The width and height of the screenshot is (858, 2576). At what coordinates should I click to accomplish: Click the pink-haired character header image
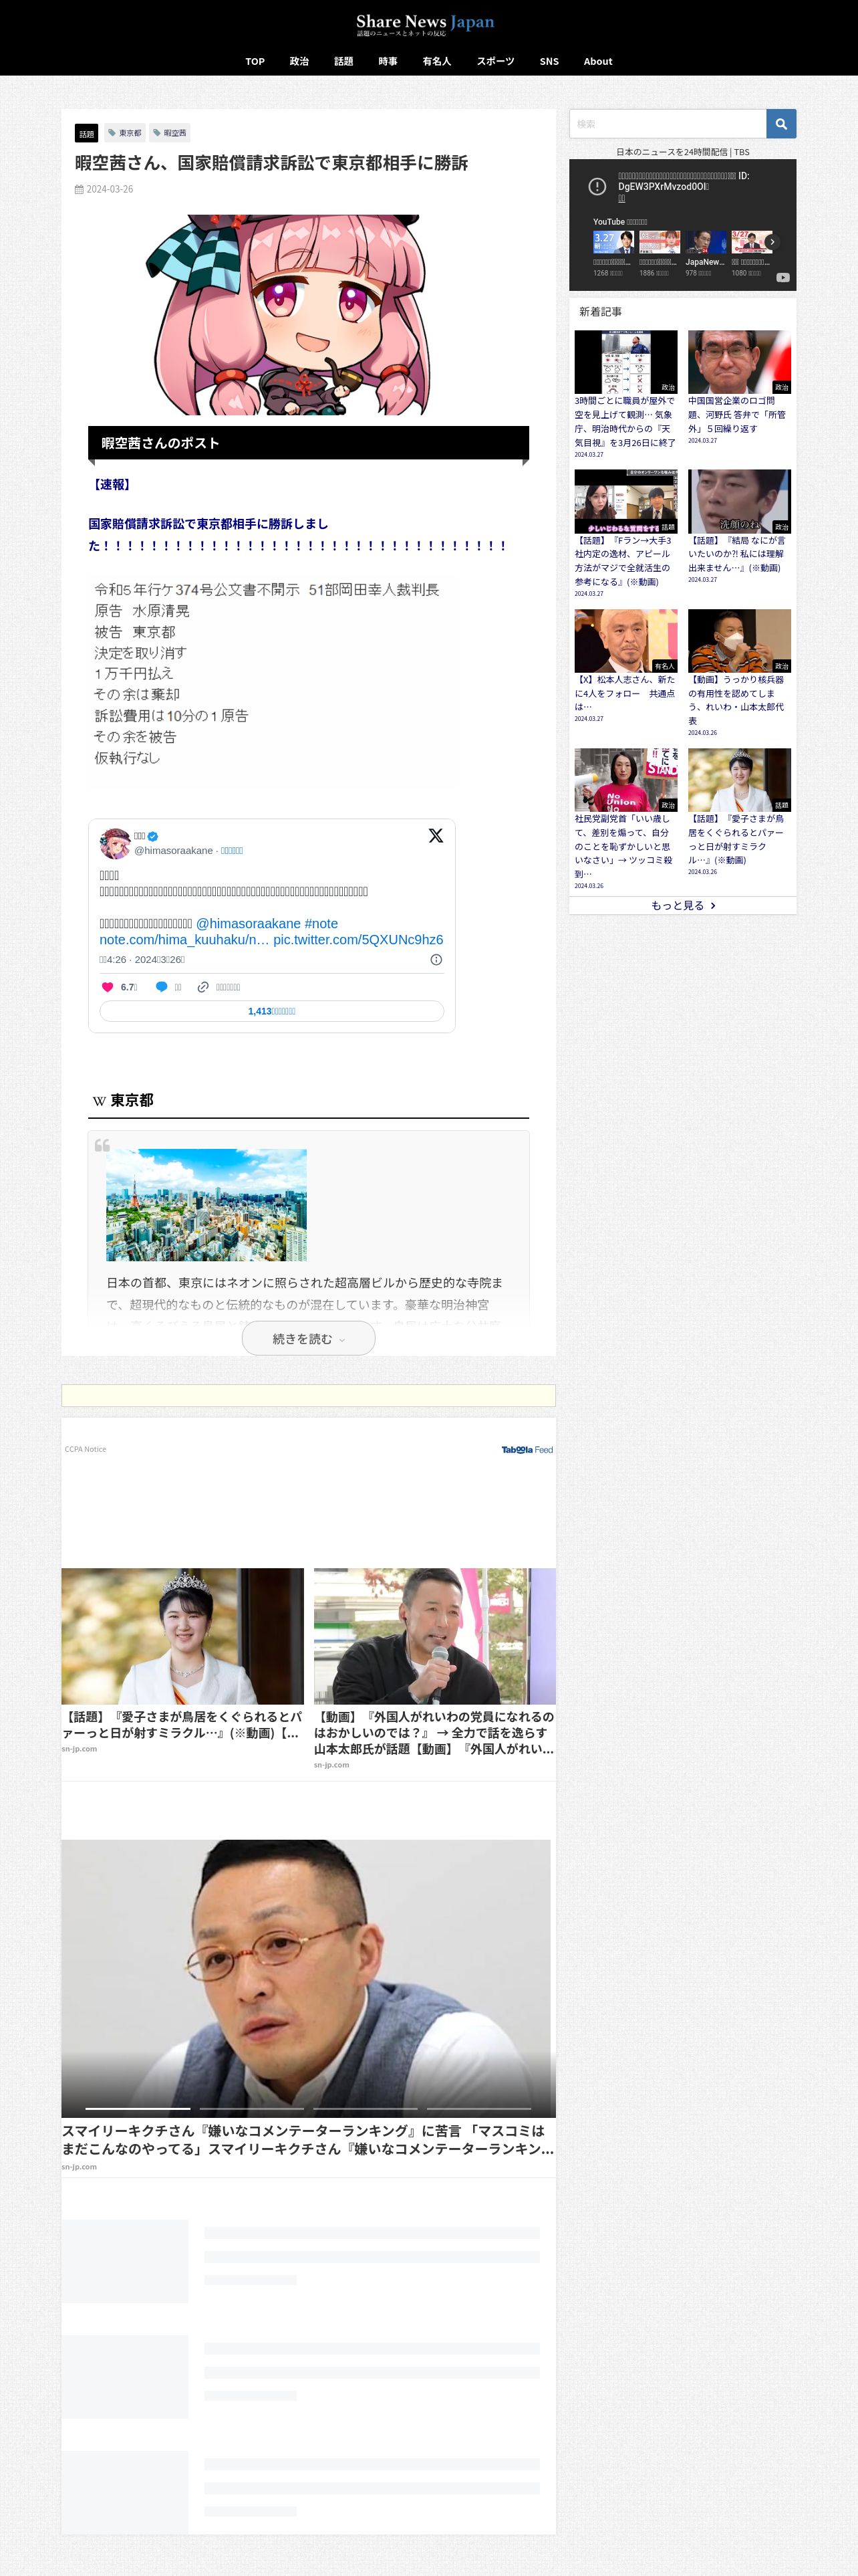tap(289, 315)
